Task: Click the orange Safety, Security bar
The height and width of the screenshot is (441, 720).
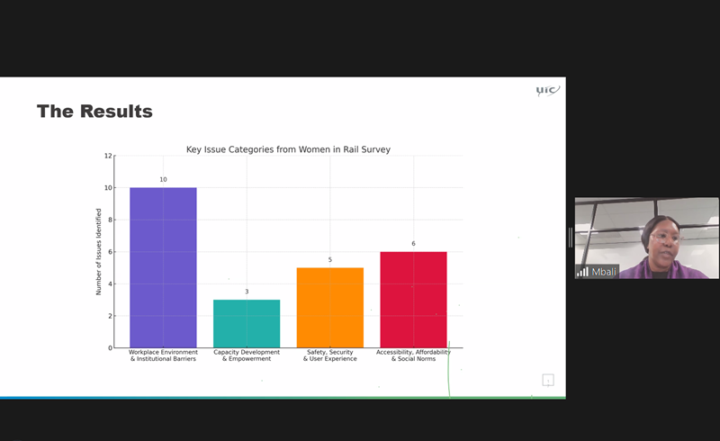Action: click(x=329, y=307)
